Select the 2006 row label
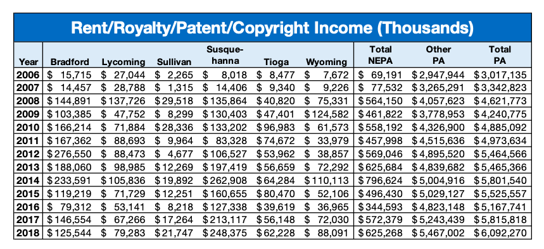This screenshot has width=544, height=249. click(x=28, y=75)
